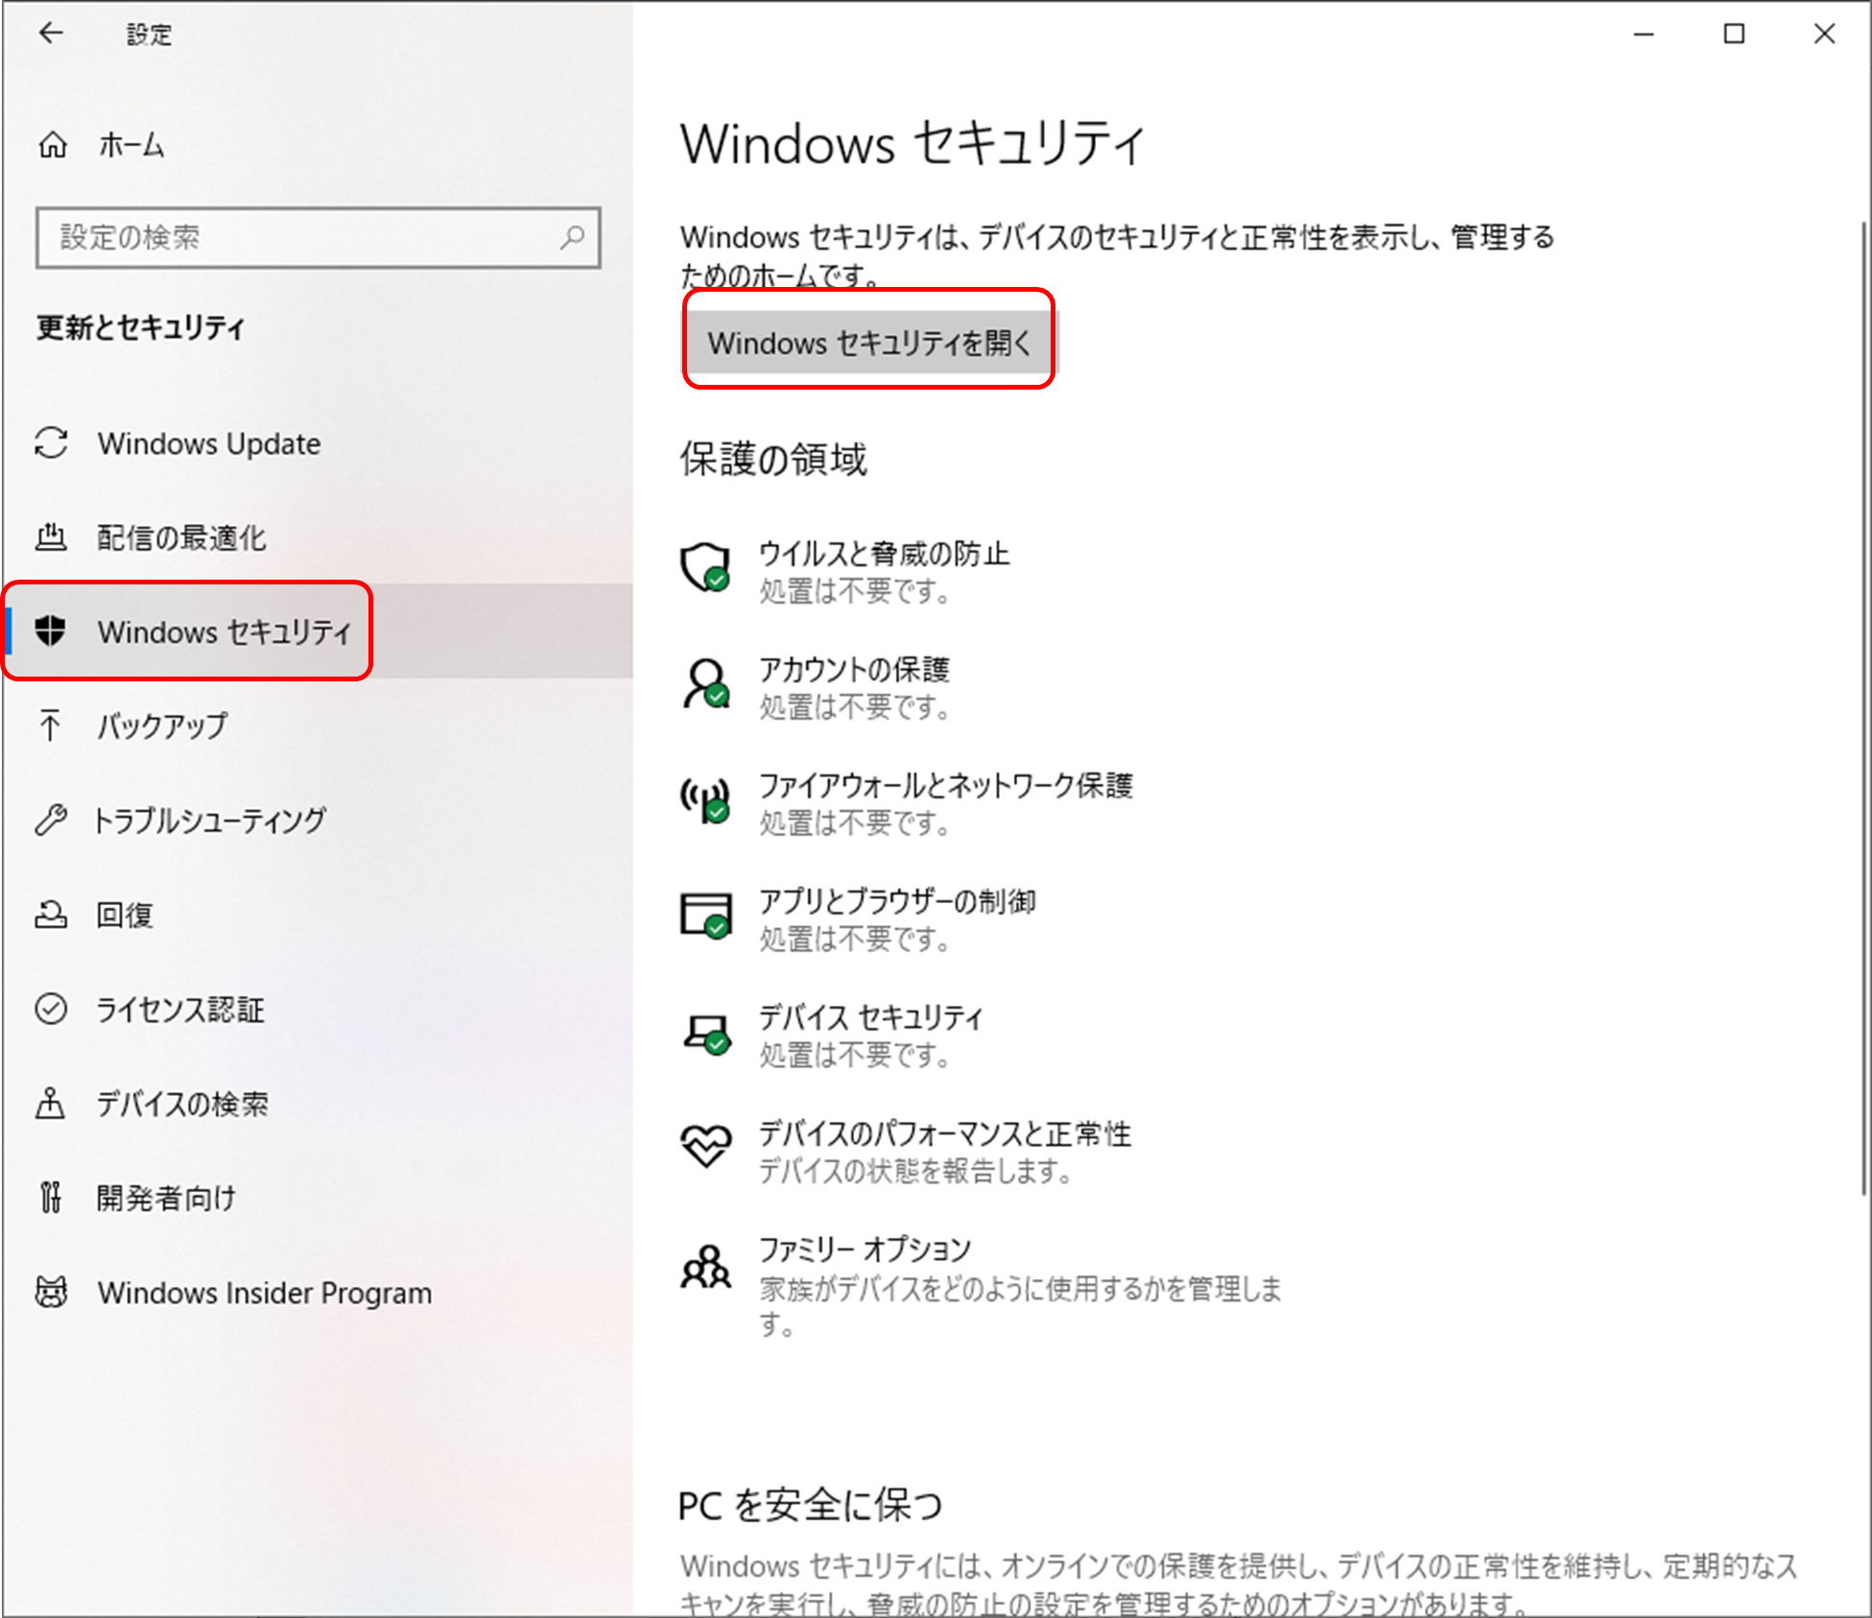Open アプリとブラウザーの制御 link
The height and width of the screenshot is (1618, 1872).
(x=897, y=902)
